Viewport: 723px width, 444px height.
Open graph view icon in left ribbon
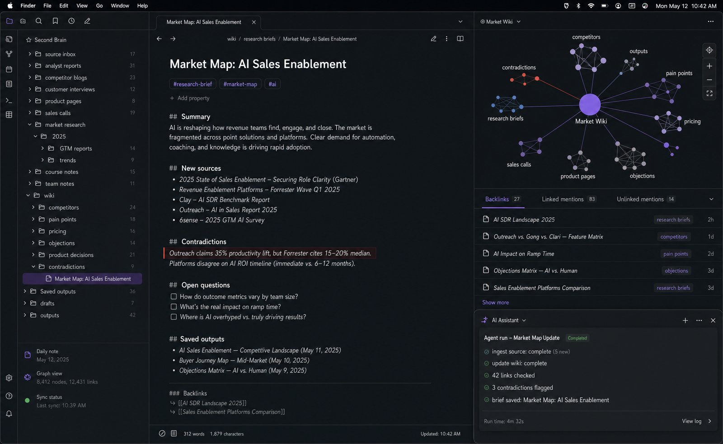click(9, 54)
